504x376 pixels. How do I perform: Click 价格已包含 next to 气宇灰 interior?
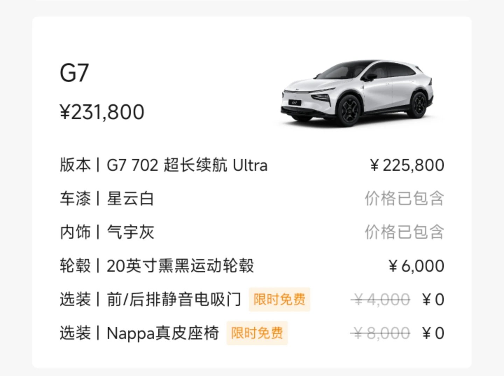(x=404, y=232)
